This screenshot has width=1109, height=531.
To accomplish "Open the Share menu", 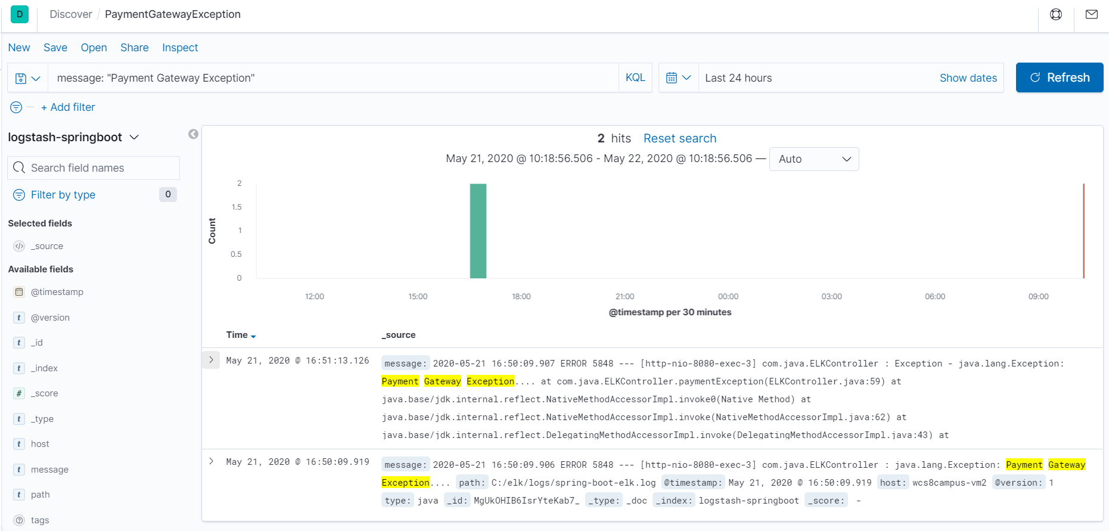I will tap(135, 48).
